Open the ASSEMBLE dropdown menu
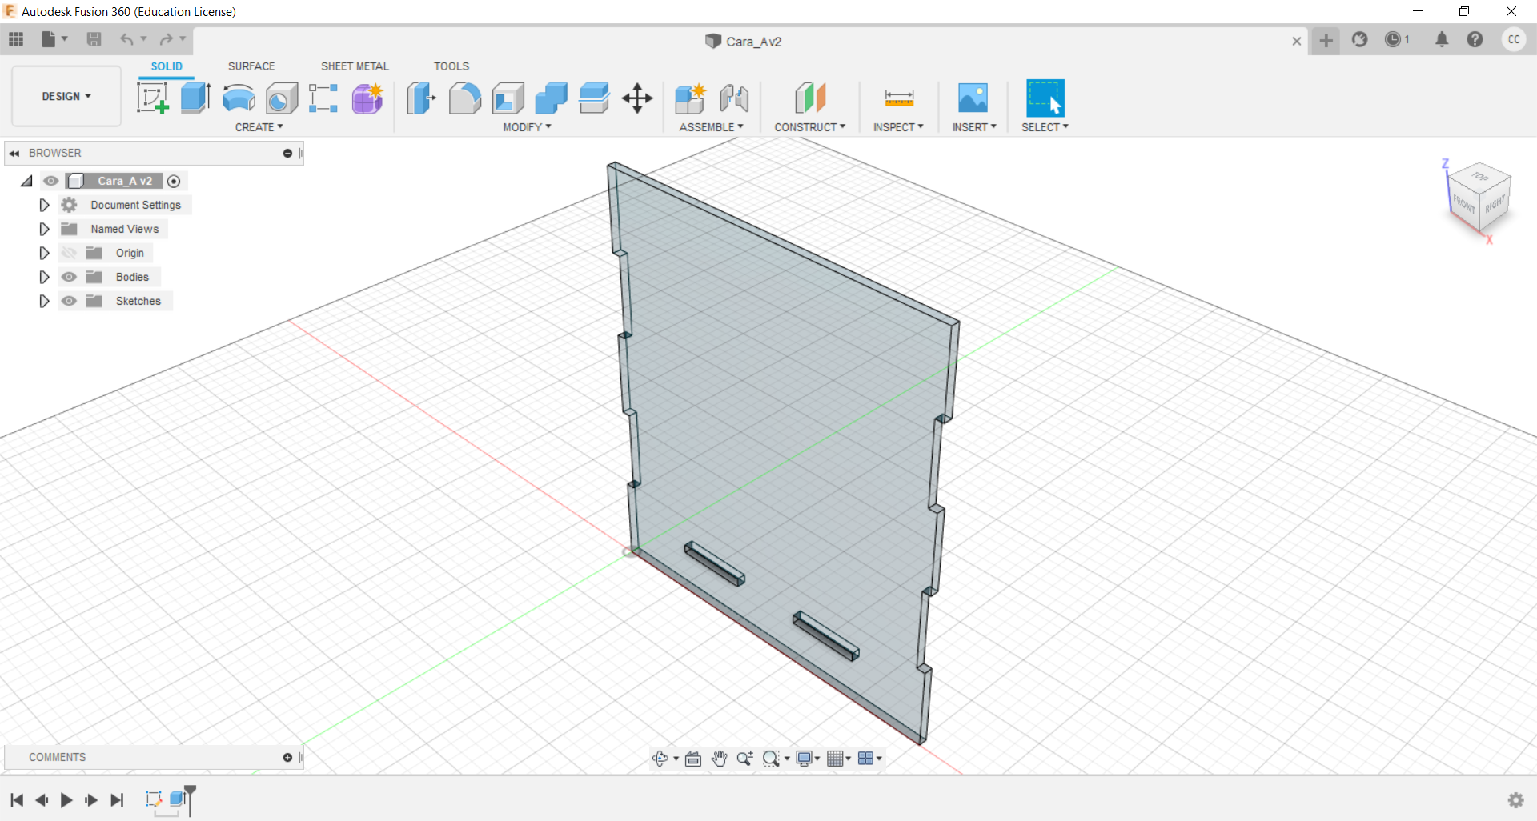The image size is (1537, 821). (x=711, y=127)
